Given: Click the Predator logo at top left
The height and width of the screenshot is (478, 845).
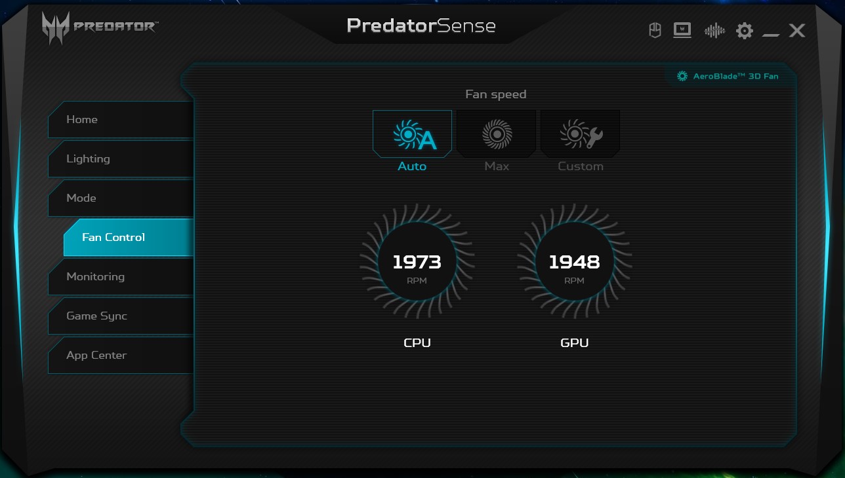Looking at the screenshot, I should [x=100, y=28].
